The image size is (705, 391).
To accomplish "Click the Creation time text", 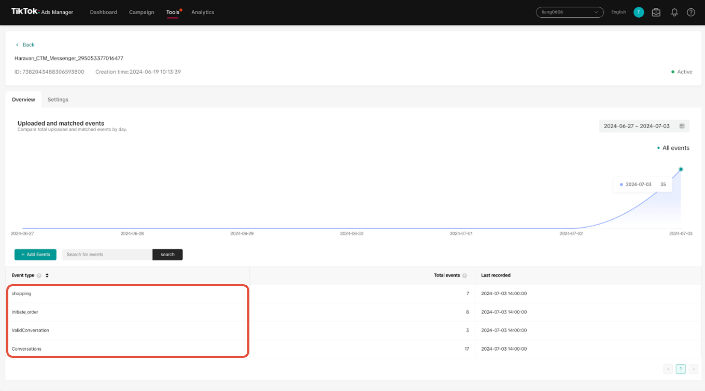I will click(x=138, y=72).
